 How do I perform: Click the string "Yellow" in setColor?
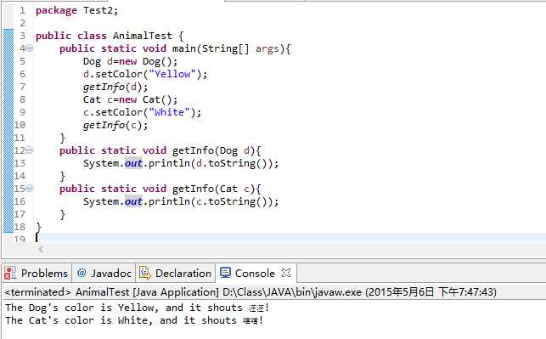coord(172,74)
